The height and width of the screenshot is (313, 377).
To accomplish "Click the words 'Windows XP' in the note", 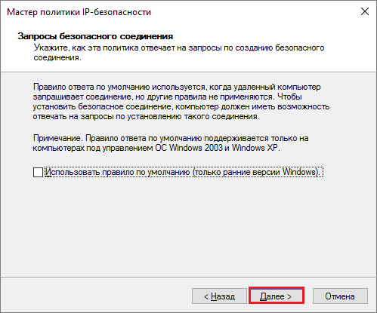I will pyautogui.click(x=255, y=148).
